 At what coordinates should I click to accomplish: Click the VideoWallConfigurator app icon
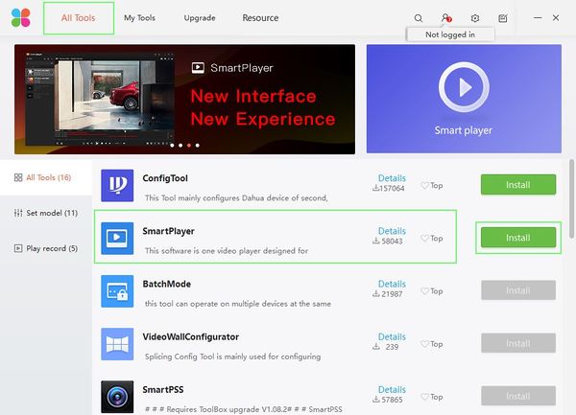coord(117,344)
